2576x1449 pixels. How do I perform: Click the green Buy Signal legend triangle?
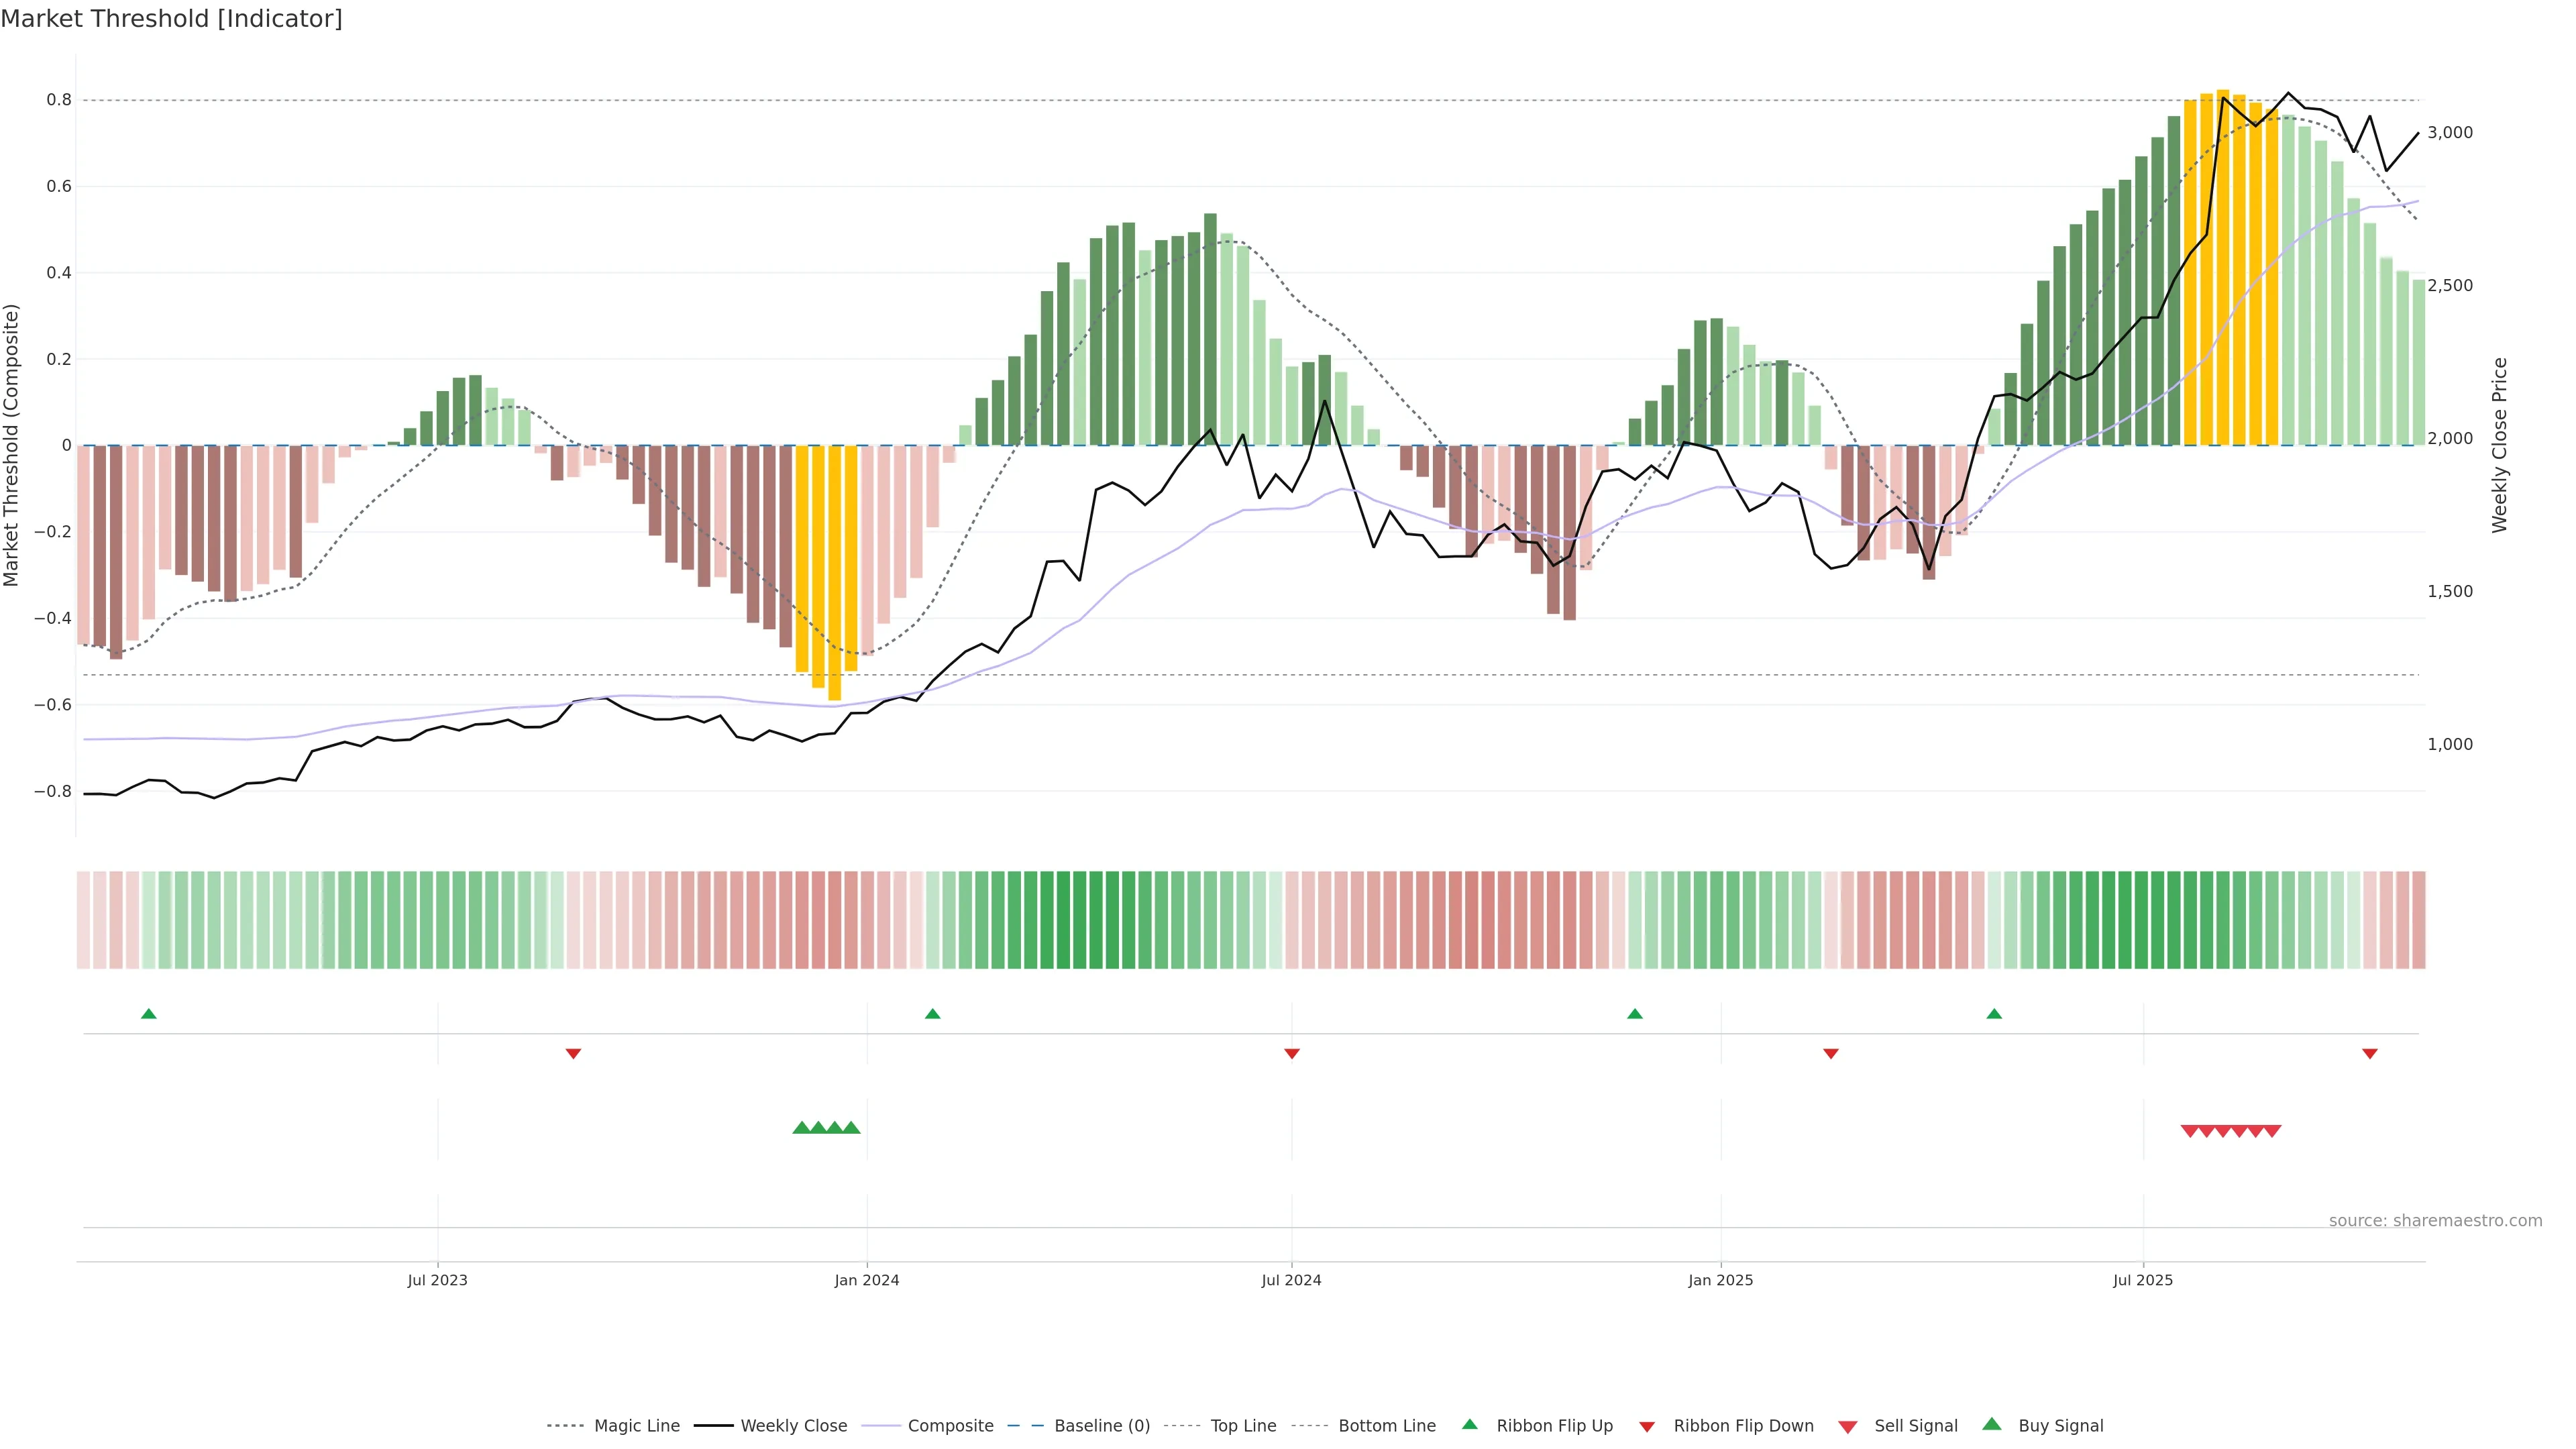(x=1992, y=1424)
